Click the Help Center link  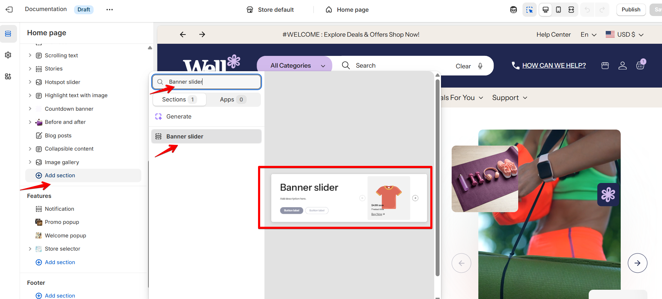click(x=553, y=35)
